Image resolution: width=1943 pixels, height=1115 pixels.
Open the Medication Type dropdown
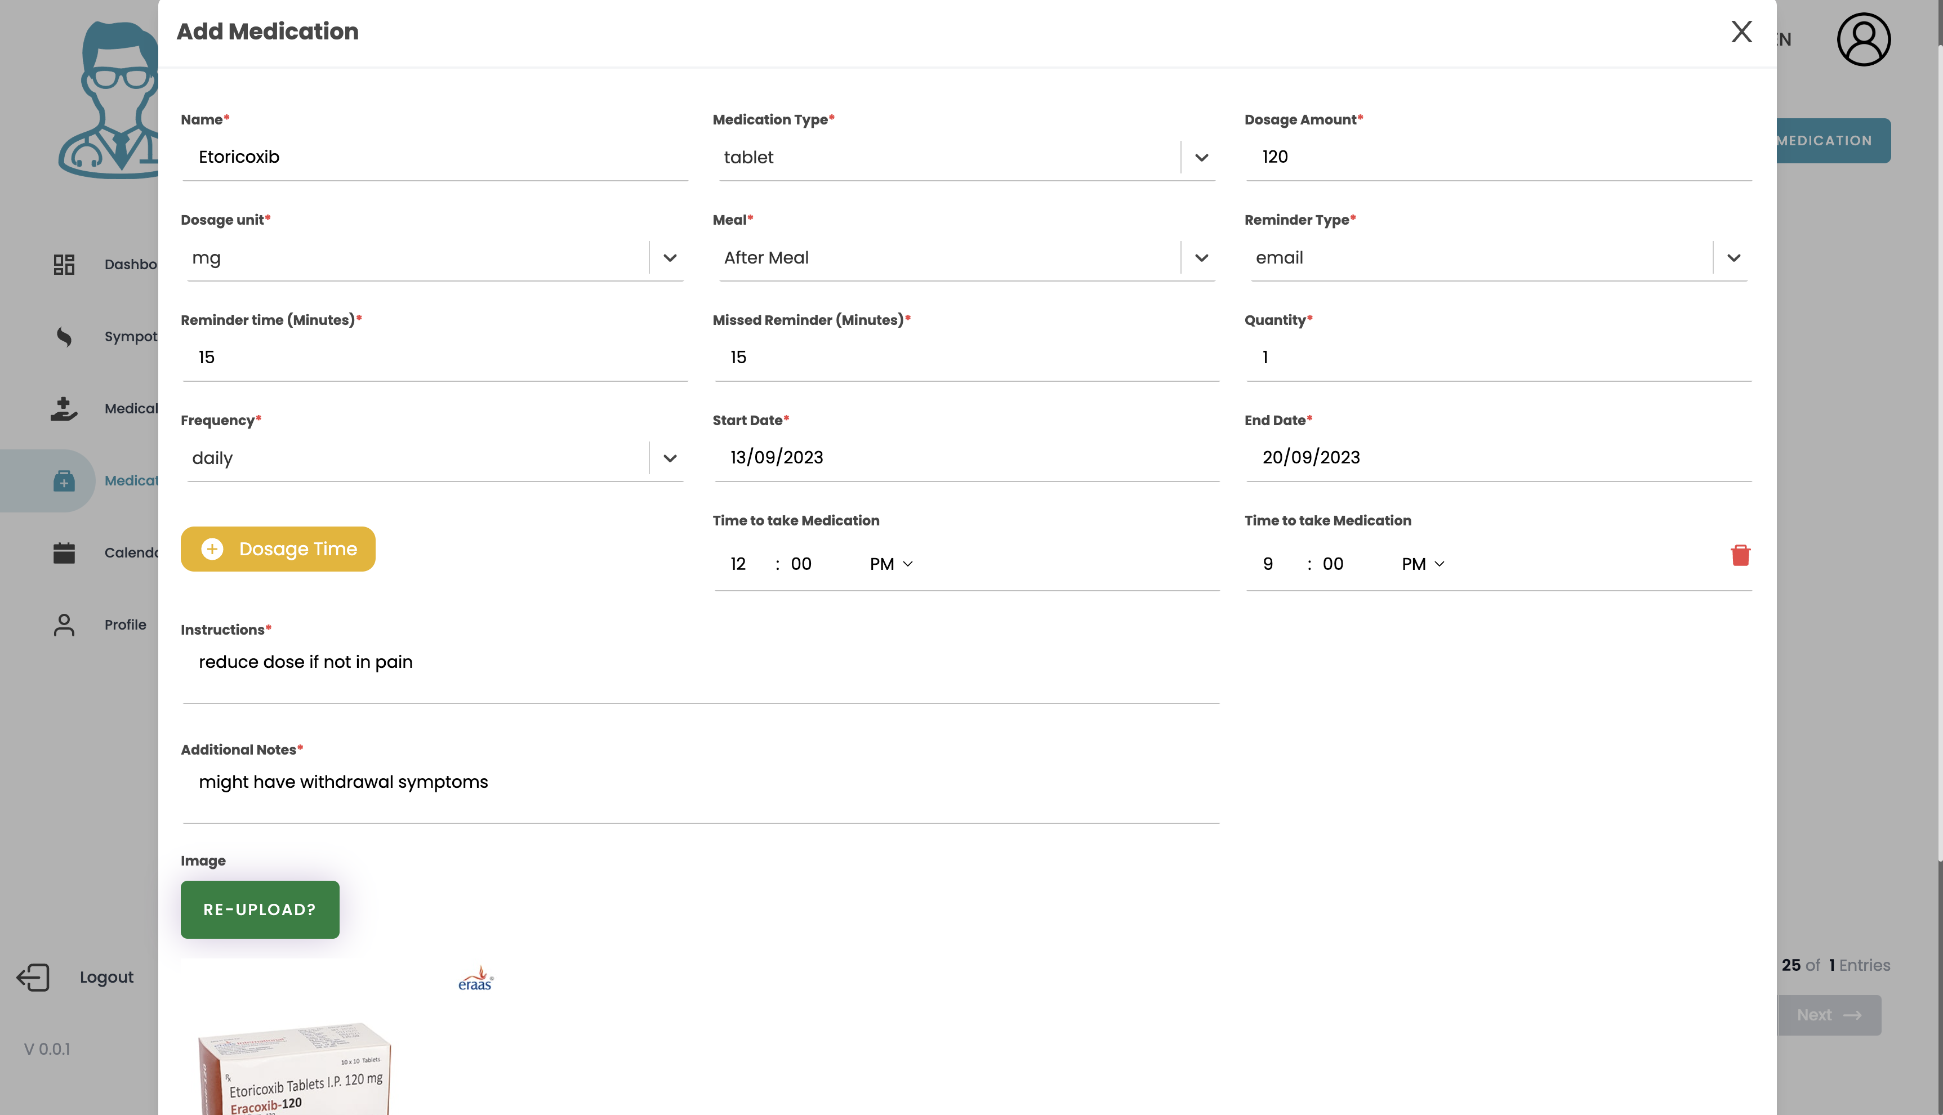coord(1201,158)
